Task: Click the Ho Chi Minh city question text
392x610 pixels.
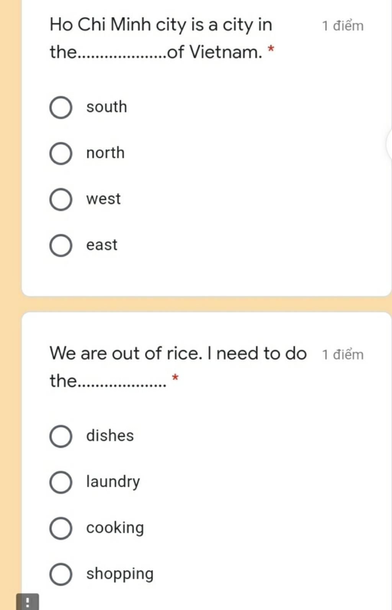Action: (x=161, y=38)
